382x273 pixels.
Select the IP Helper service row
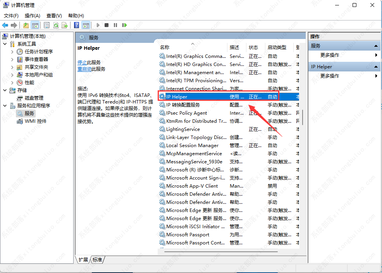coord(229,97)
